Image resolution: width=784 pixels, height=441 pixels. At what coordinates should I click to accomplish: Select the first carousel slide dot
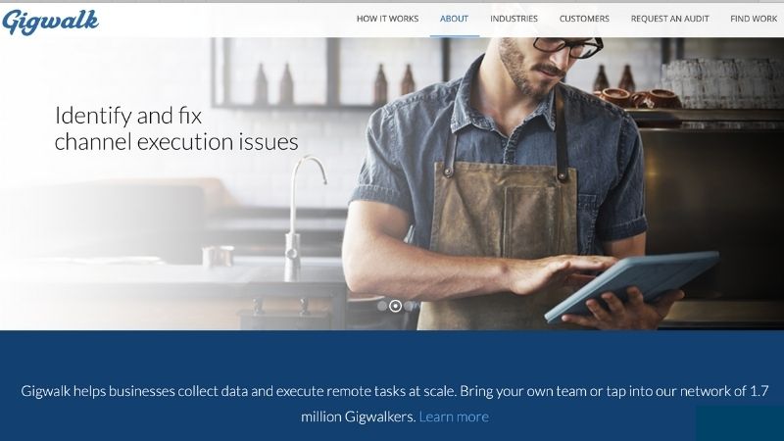coord(382,306)
